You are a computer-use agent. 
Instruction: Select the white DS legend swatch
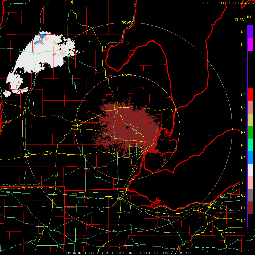pos(250,170)
